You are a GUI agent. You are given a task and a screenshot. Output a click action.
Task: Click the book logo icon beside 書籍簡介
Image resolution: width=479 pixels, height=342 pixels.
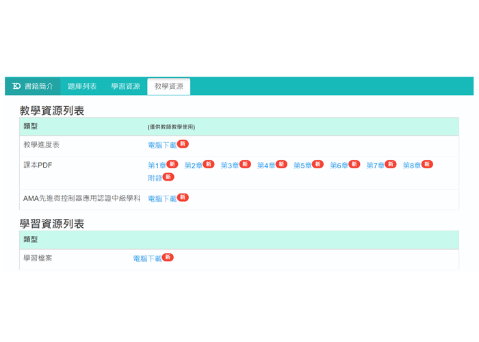click(x=16, y=86)
